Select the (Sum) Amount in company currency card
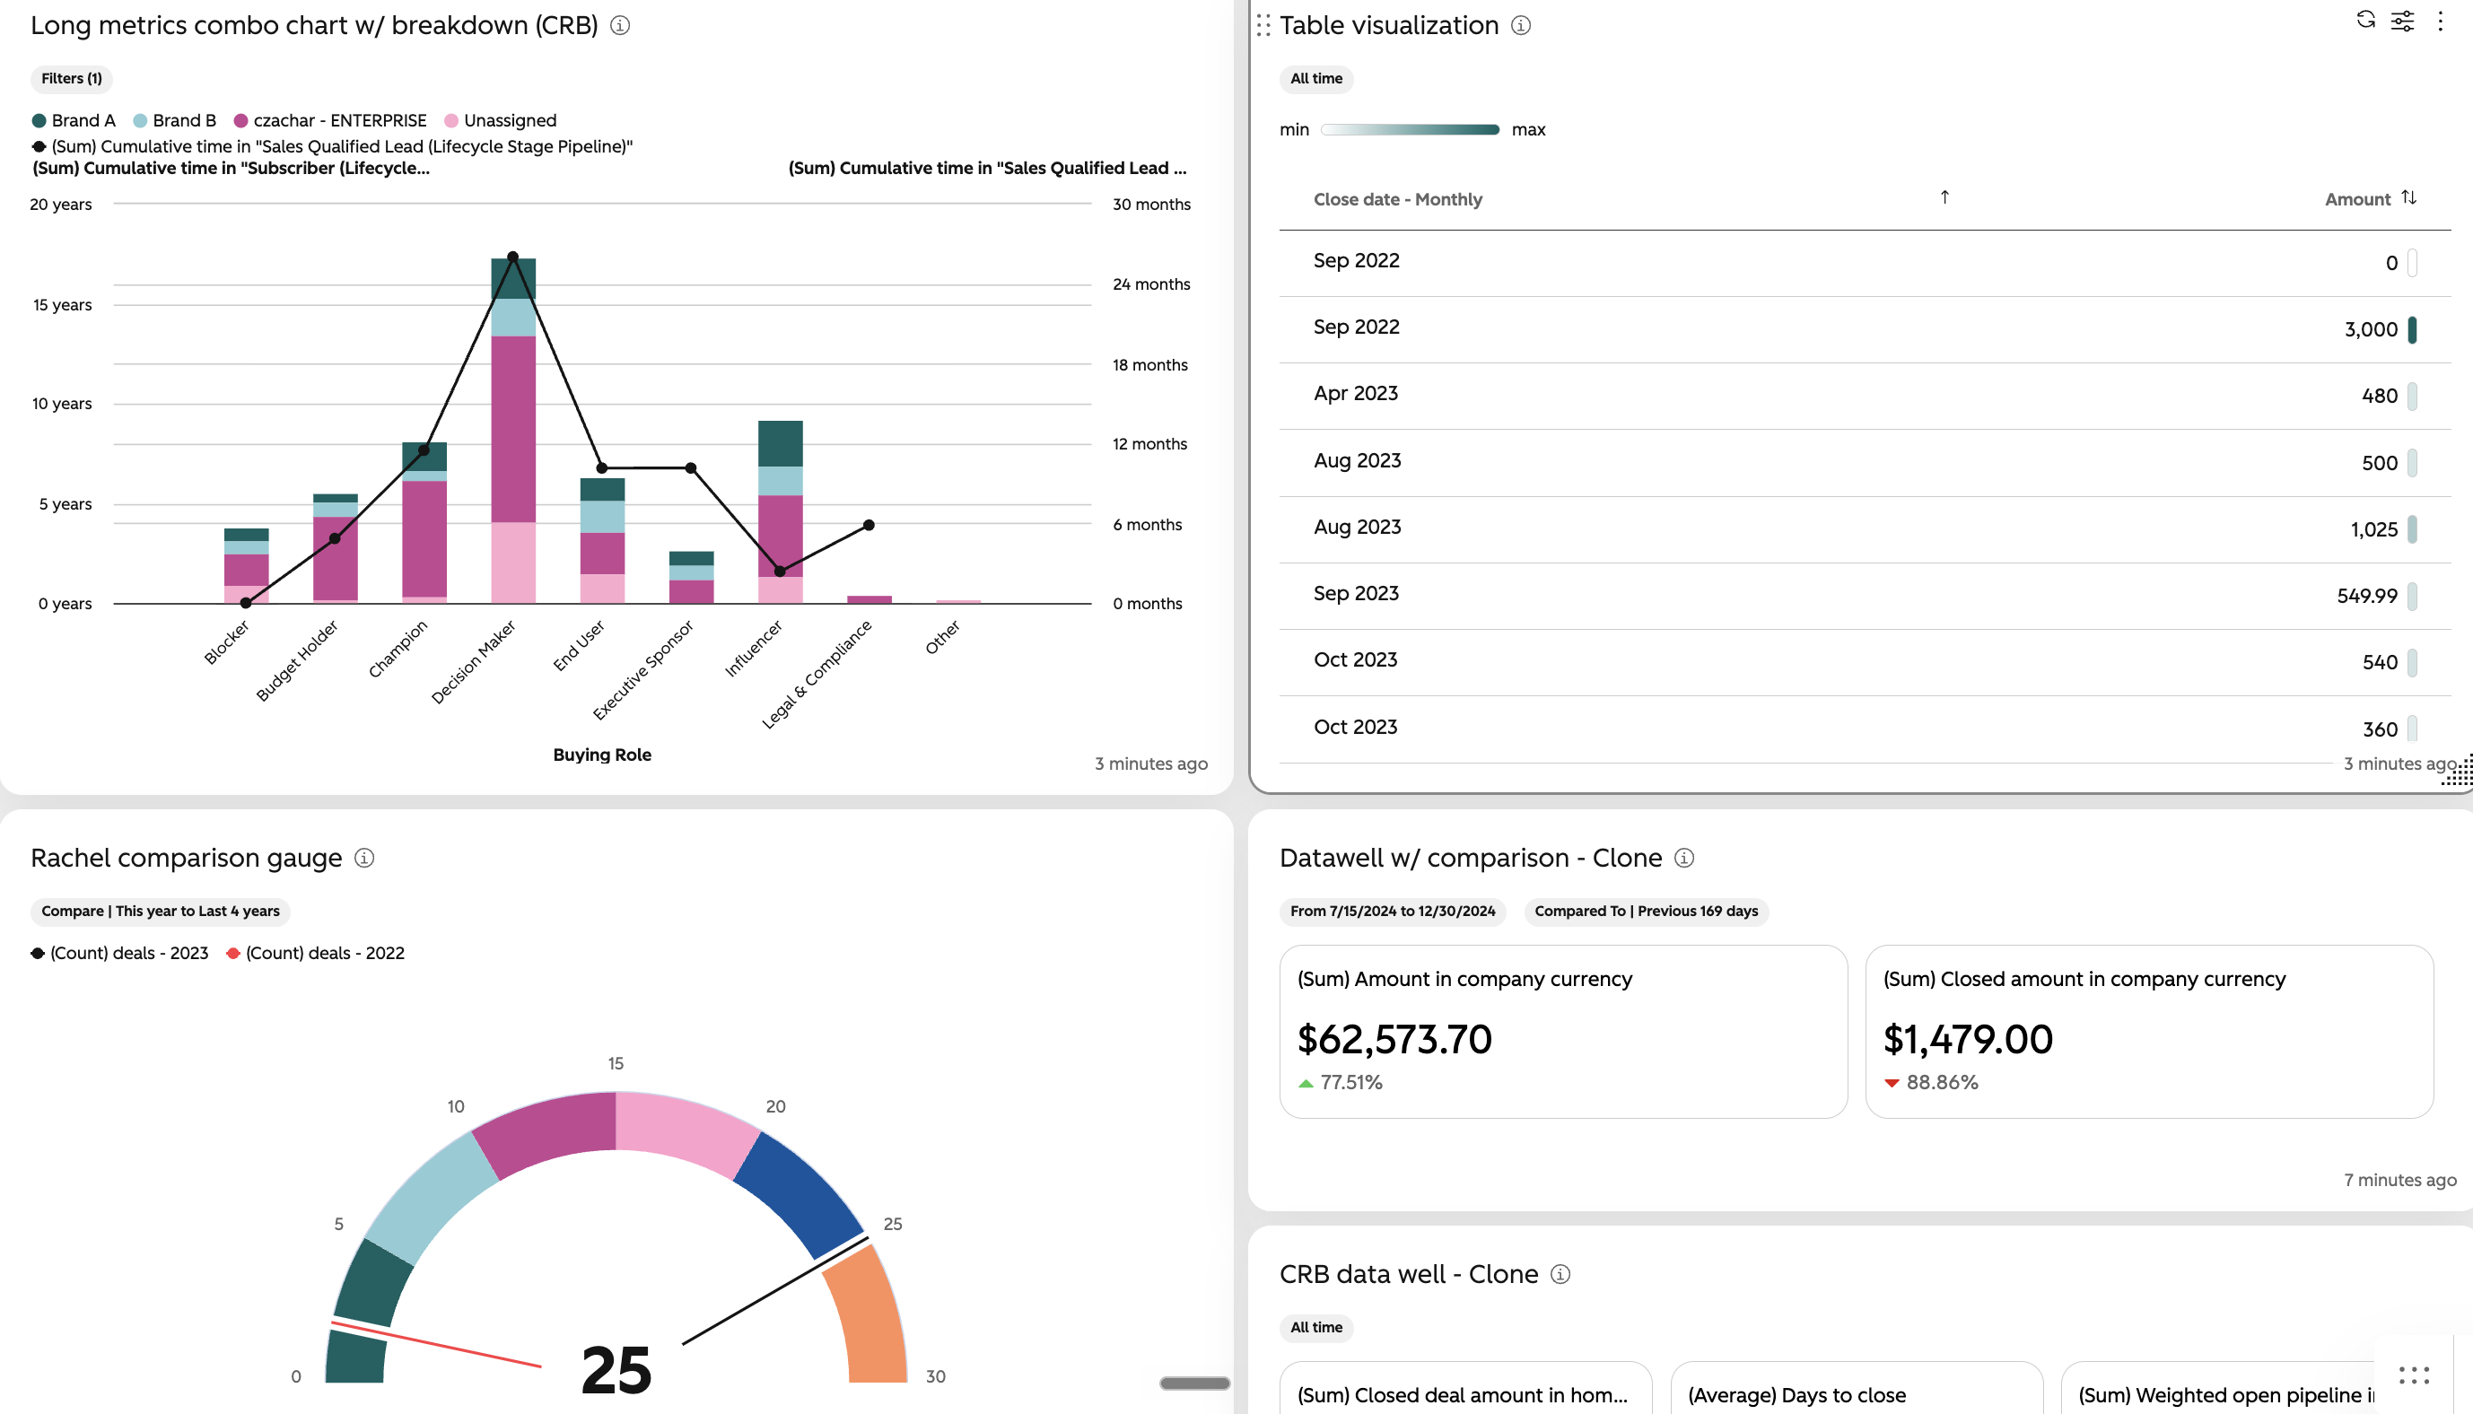The width and height of the screenshot is (2473, 1414). 1563,1032
